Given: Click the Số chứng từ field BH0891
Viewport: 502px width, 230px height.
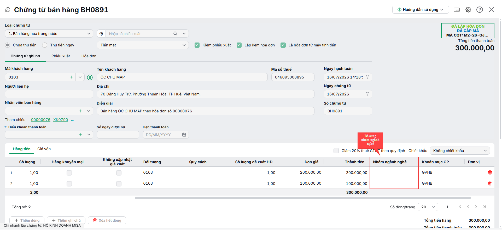Looking at the screenshot, I should [348, 111].
